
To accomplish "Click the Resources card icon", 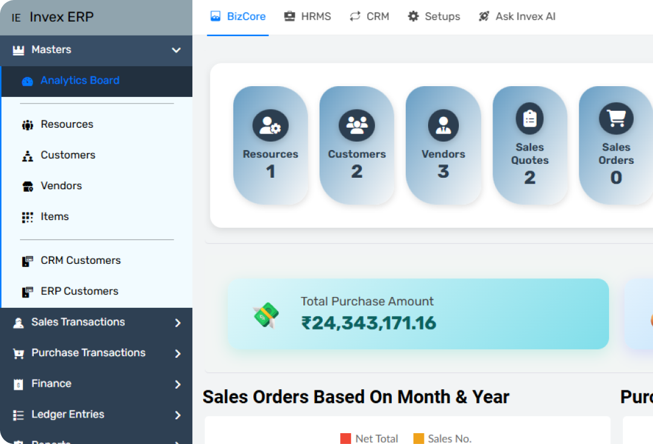I will coord(270,125).
